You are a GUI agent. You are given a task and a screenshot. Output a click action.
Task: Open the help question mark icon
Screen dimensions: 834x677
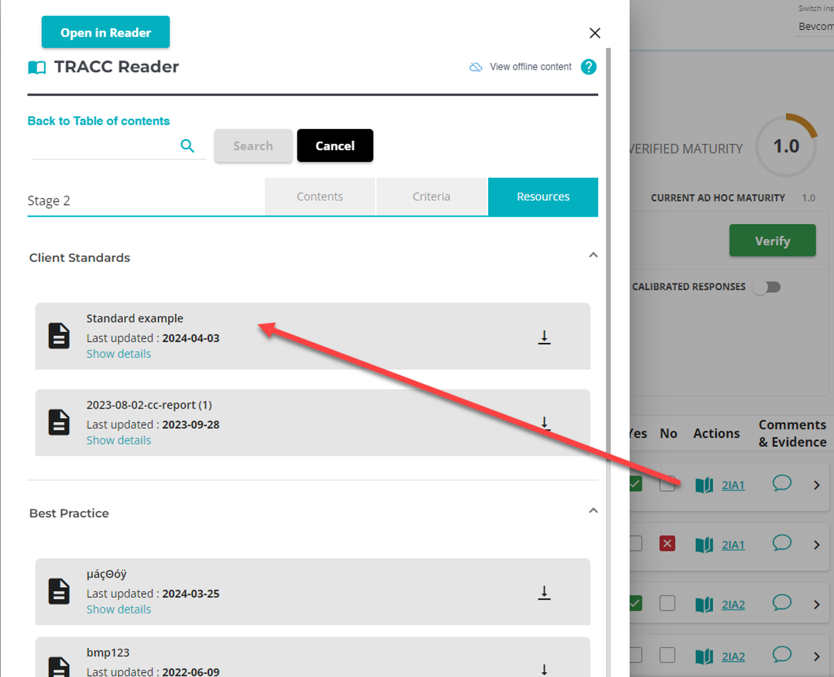coord(589,67)
